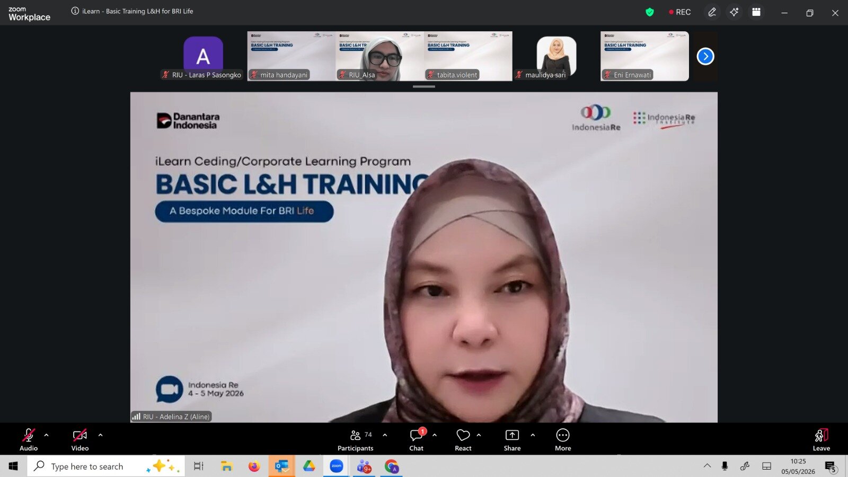
Task: Click the microphone icon in system tray
Action: click(x=725, y=466)
